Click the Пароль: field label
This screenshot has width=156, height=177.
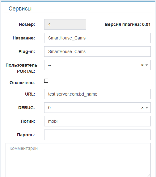[26, 135]
